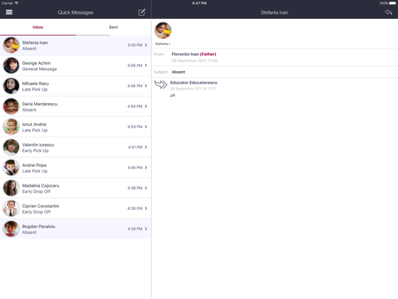The image size is (398, 299).
Task: Tap the battery icon in status bar
Action: coord(392,3)
